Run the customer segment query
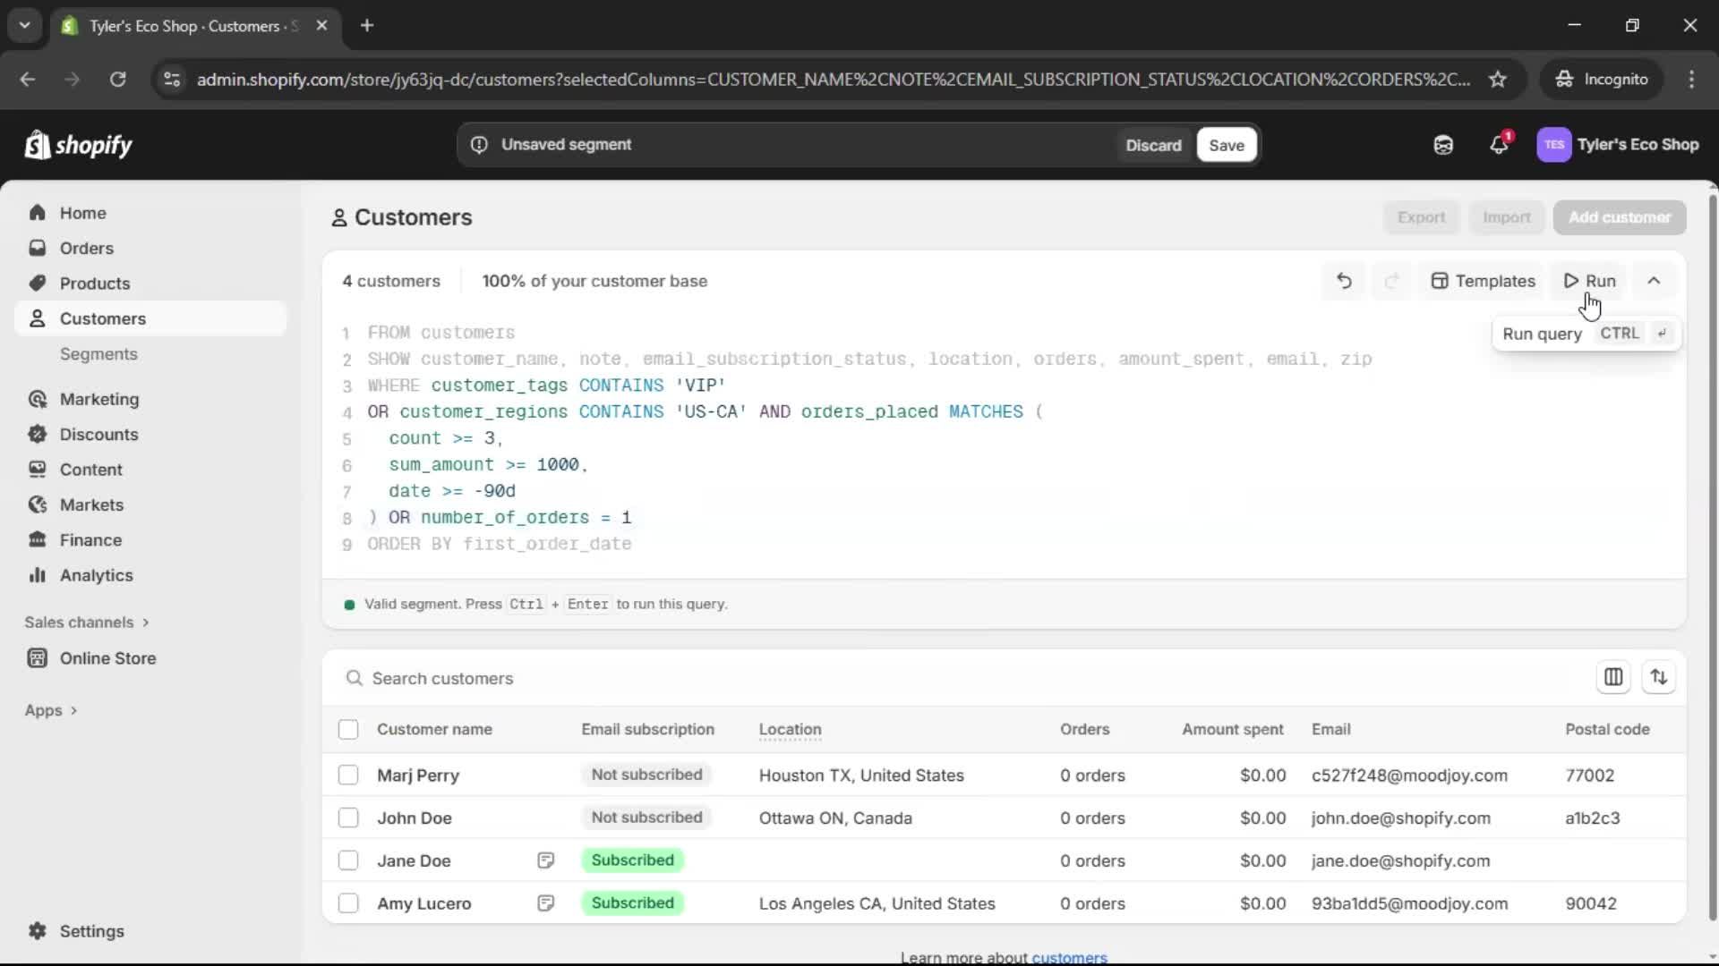 1591,280
